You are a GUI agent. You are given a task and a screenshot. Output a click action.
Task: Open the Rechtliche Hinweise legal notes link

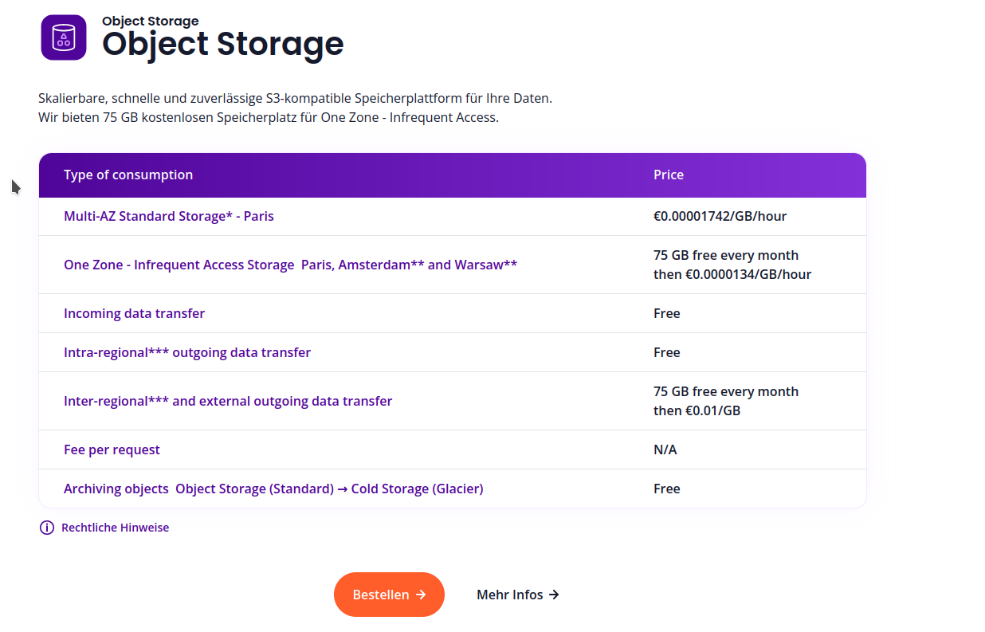[115, 528]
